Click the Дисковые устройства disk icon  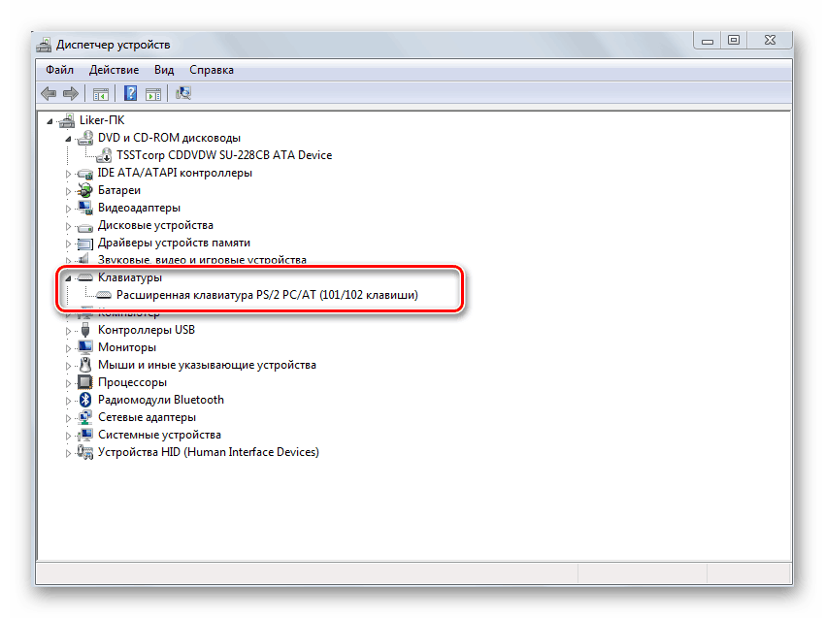[85, 227]
